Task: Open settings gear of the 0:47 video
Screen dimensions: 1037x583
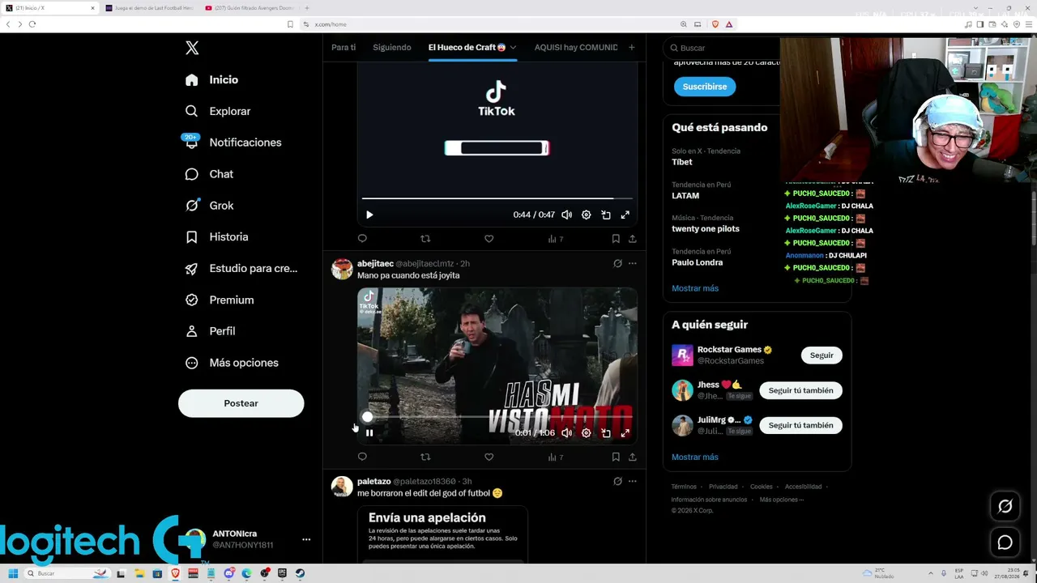Action: [x=586, y=215]
